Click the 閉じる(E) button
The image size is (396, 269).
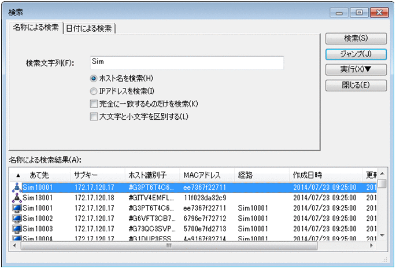click(x=356, y=85)
